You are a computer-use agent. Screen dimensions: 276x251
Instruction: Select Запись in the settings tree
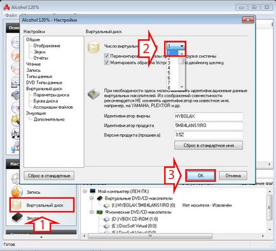[x=34, y=71]
